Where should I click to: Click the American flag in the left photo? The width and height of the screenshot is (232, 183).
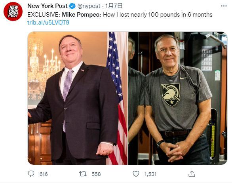(117, 98)
